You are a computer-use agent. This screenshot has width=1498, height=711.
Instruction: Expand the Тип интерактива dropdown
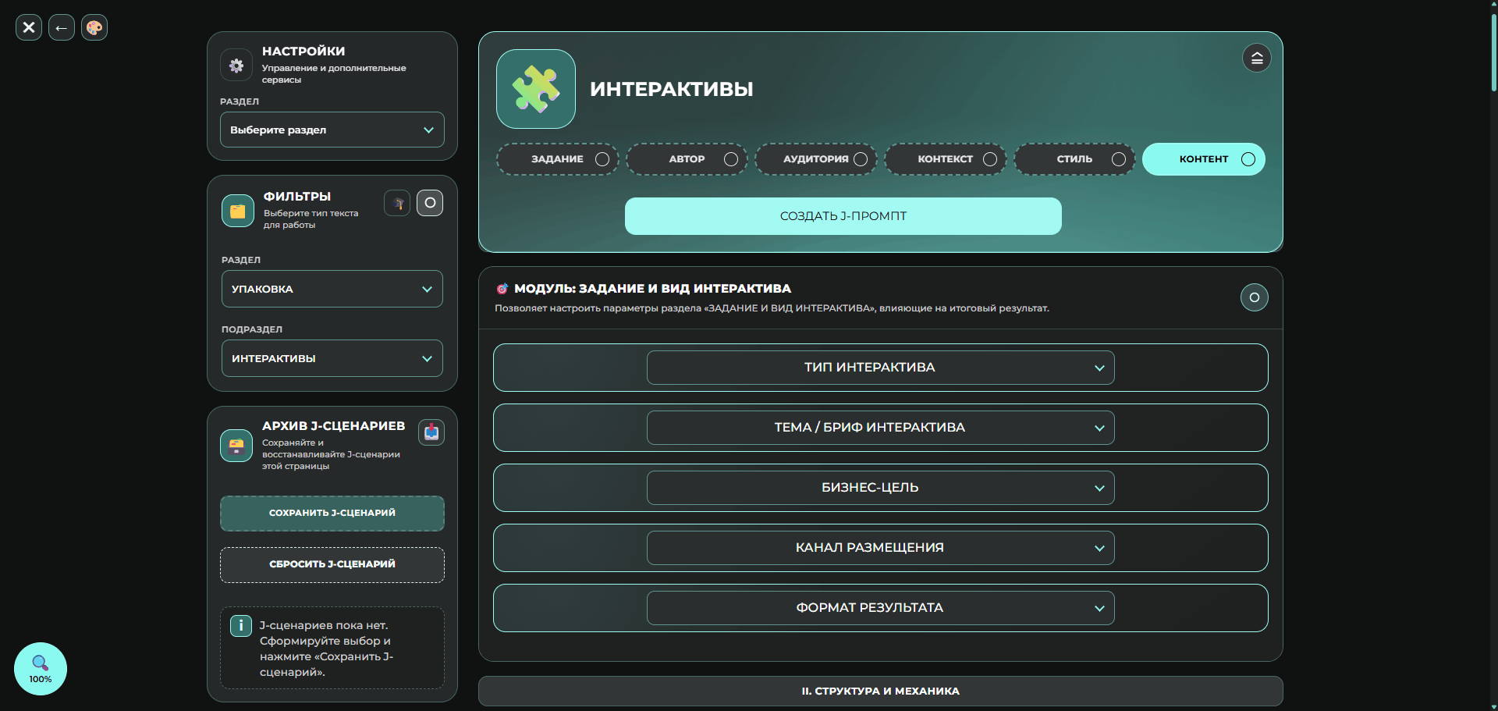tap(881, 368)
